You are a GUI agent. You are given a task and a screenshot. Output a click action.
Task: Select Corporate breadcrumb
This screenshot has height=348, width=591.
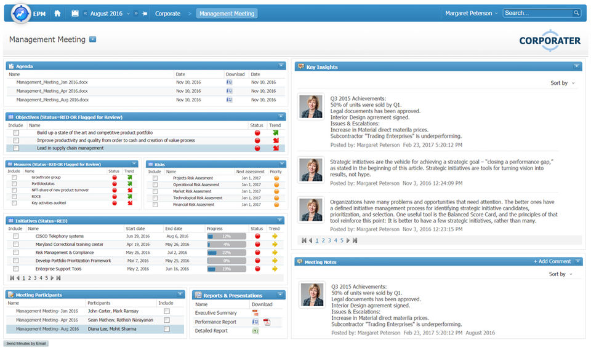click(167, 14)
